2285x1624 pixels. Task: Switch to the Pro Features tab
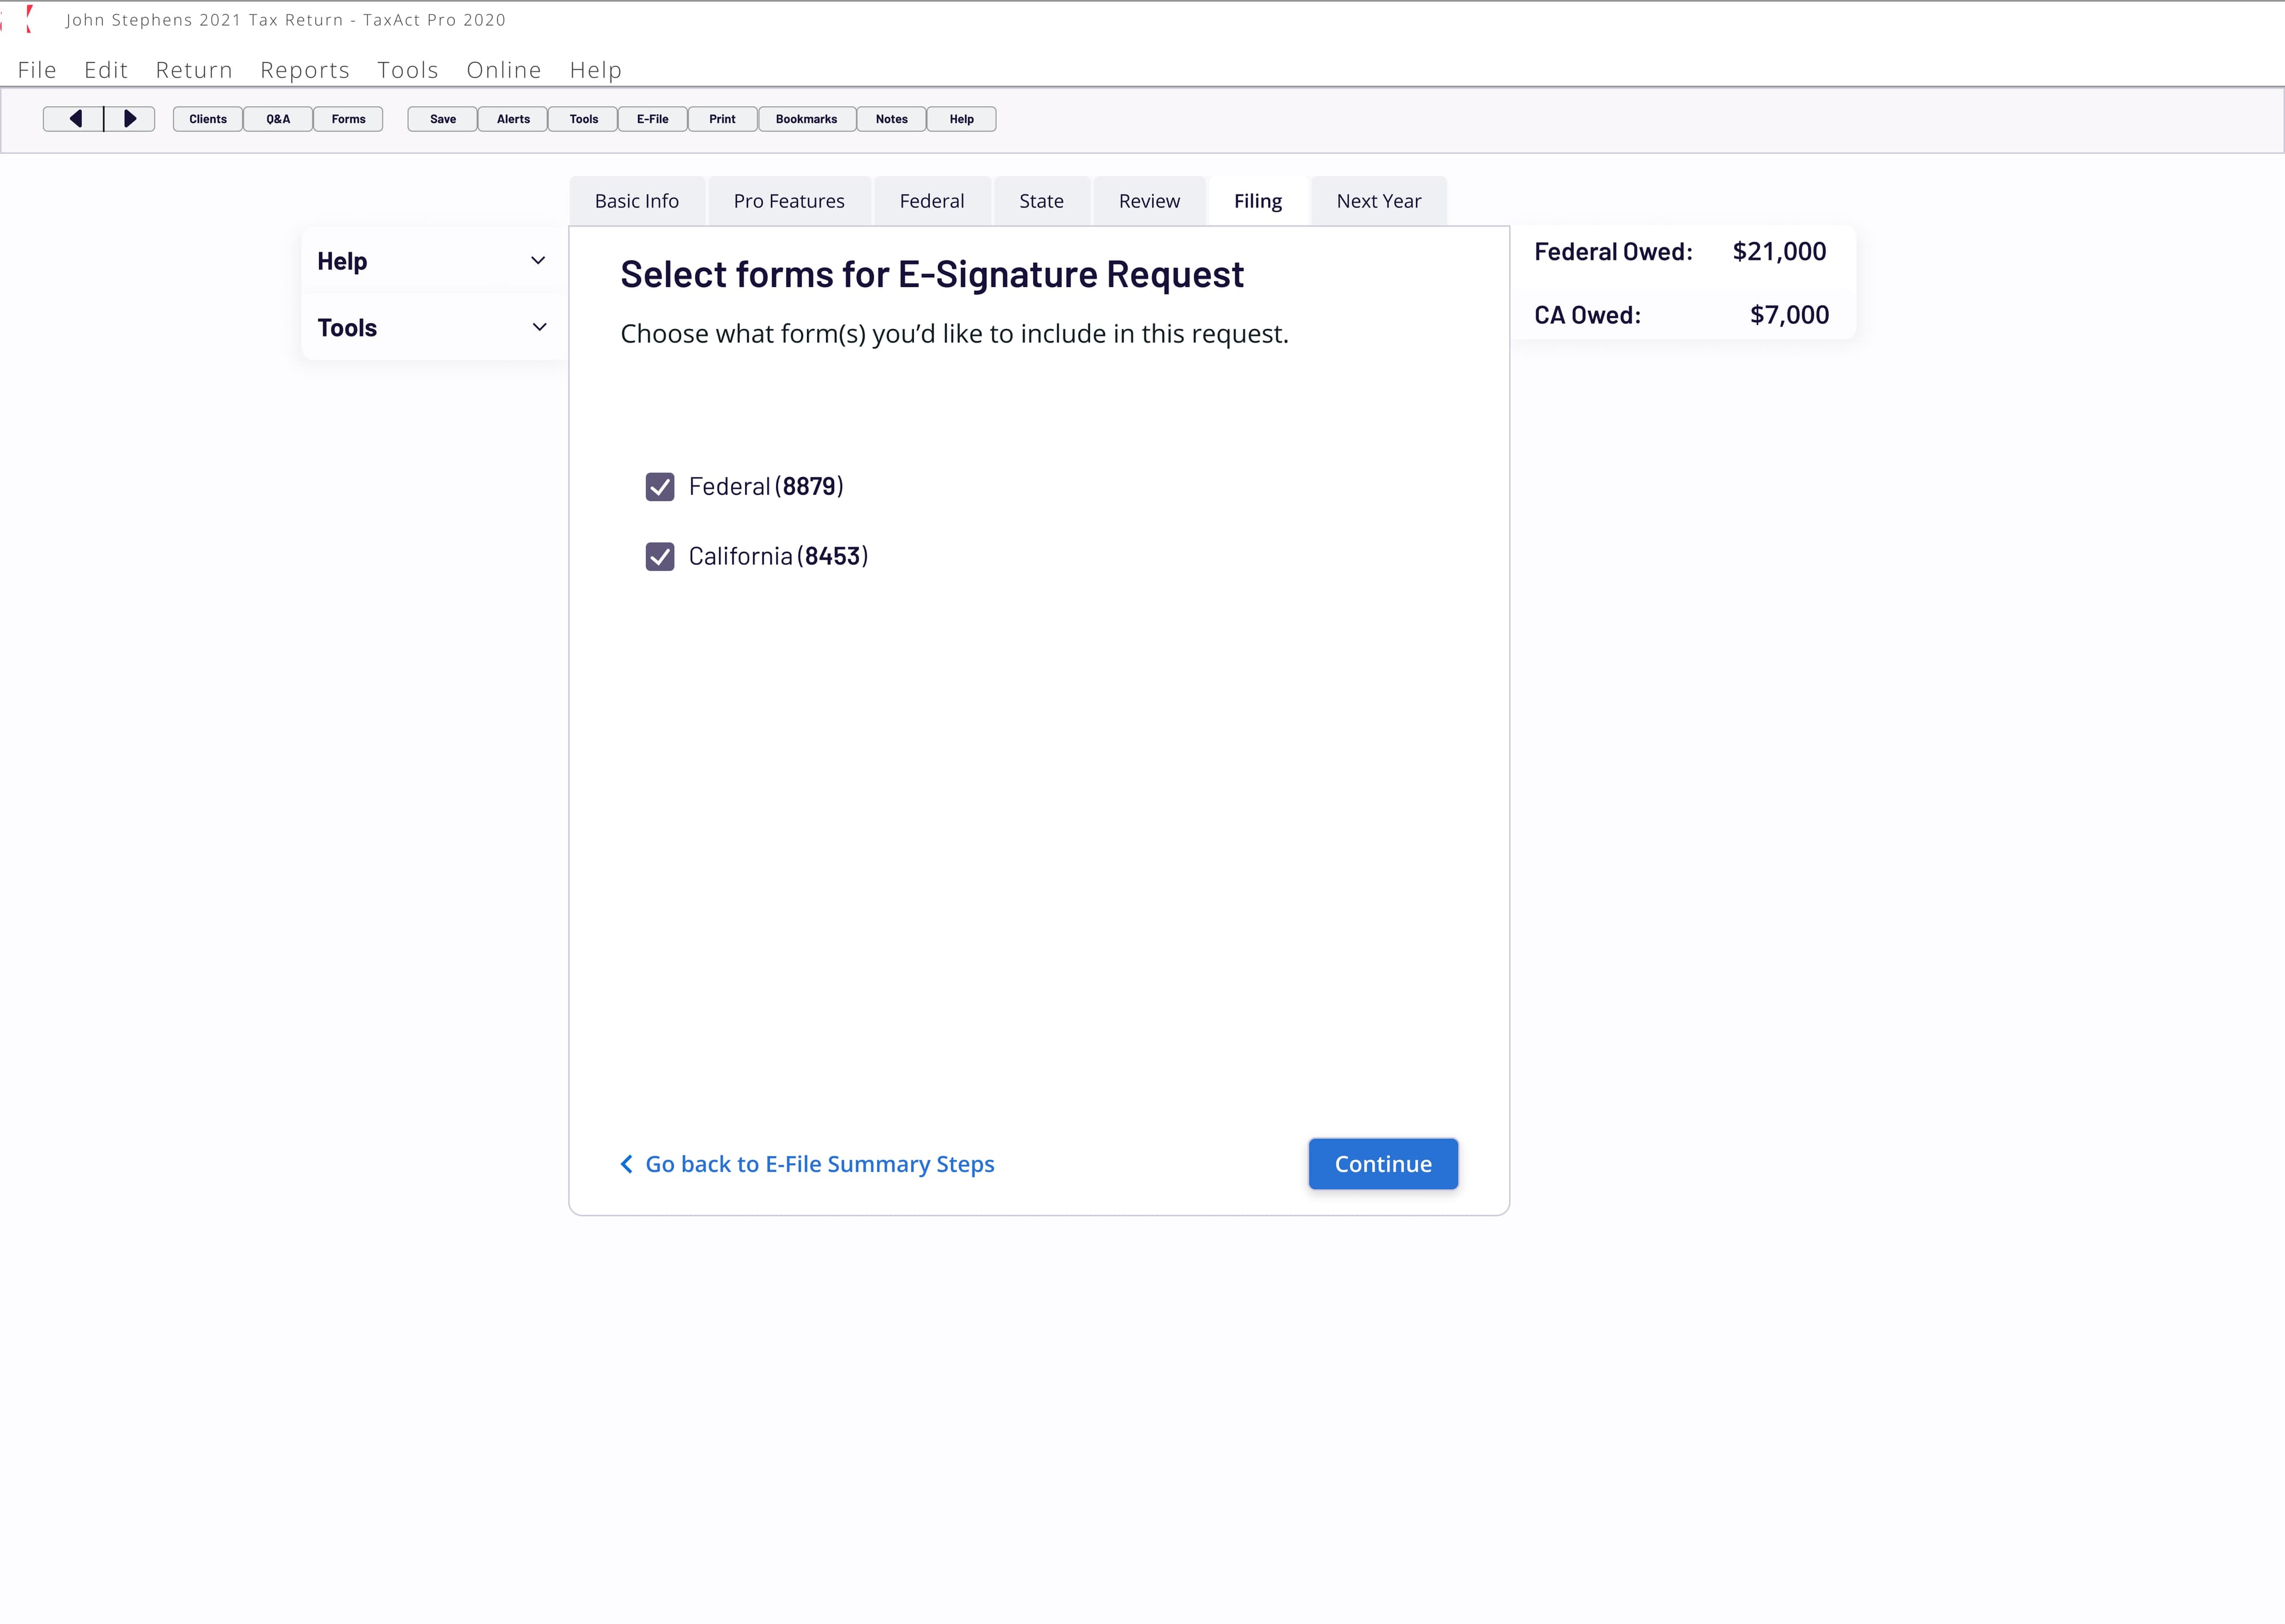[790, 201]
